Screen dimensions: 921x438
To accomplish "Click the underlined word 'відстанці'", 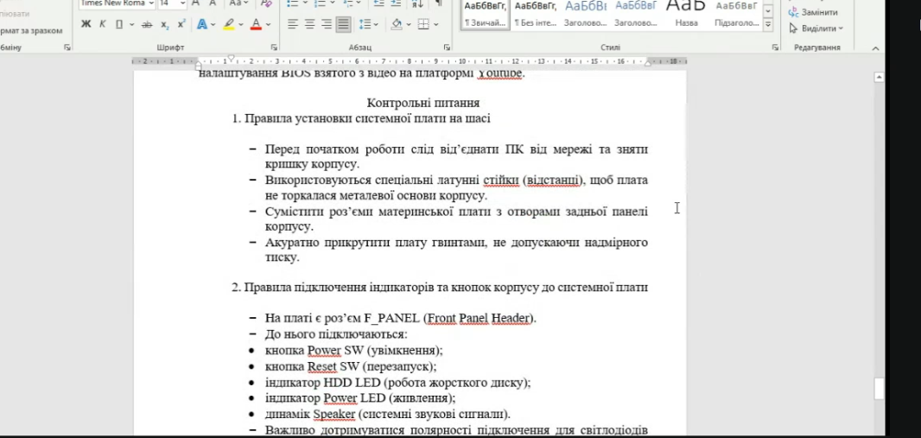I will click(551, 181).
